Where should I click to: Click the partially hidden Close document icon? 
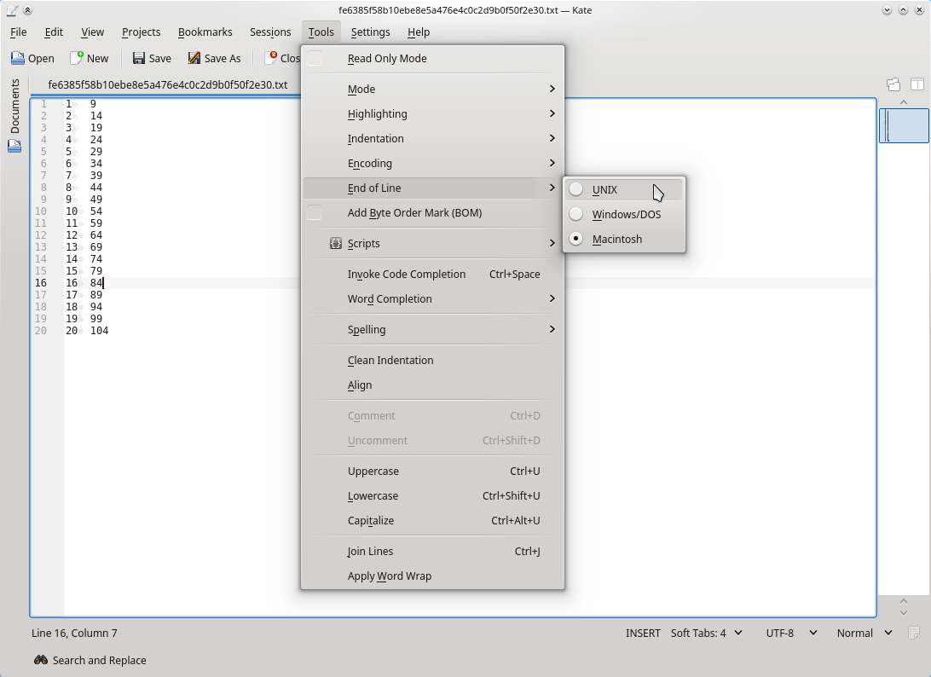click(x=271, y=58)
